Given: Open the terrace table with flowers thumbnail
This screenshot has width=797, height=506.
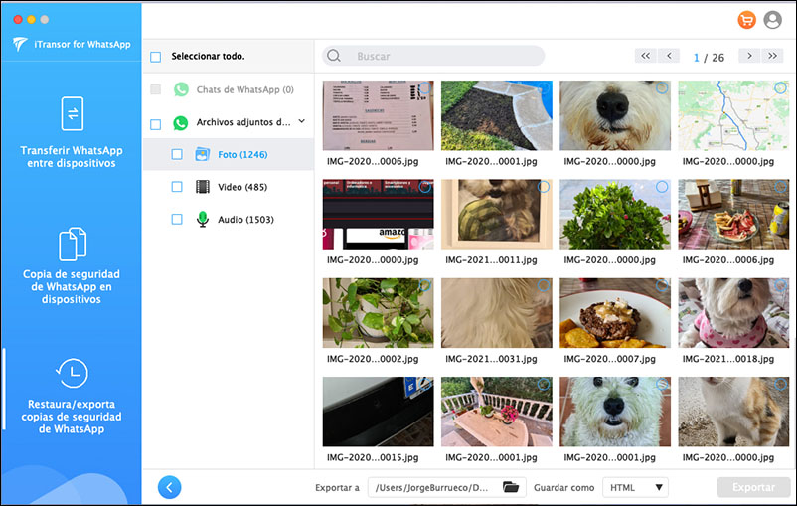Looking at the screenshot, I should click(x=497, y=412).
